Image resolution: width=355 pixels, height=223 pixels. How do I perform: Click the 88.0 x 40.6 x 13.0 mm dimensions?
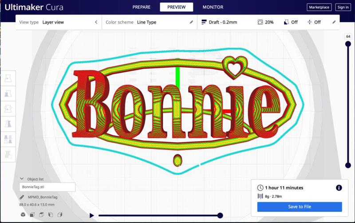[x=37, y=204]
